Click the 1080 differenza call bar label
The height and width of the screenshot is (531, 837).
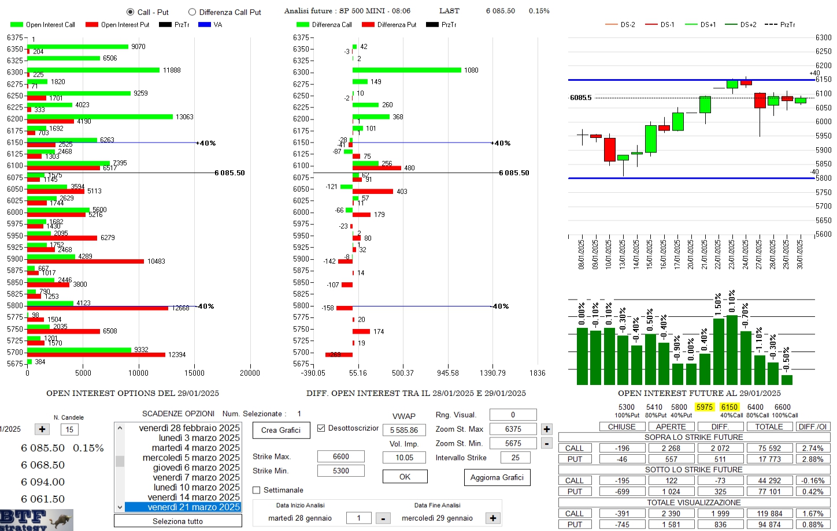(471, 70)
